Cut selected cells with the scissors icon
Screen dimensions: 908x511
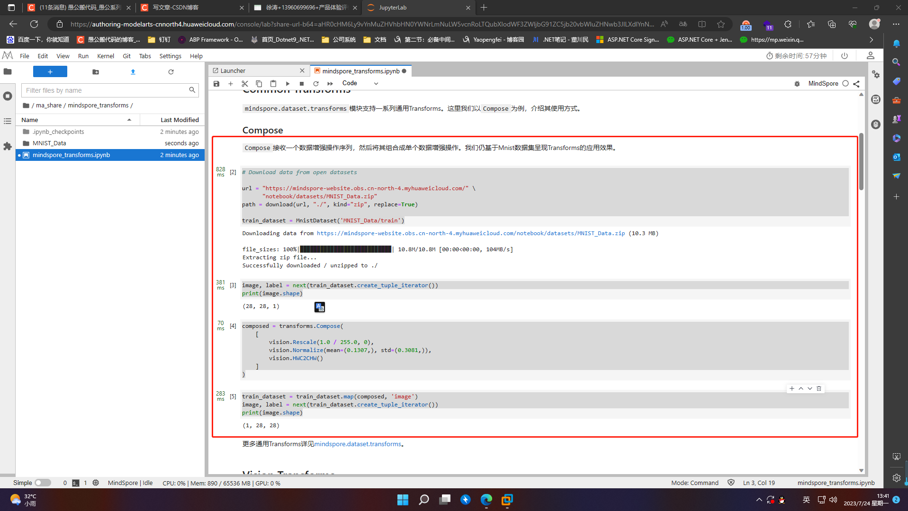coord(245,84)
